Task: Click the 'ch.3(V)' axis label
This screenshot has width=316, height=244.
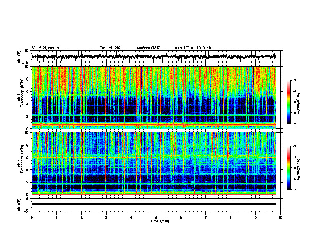Action: [19, 205]
